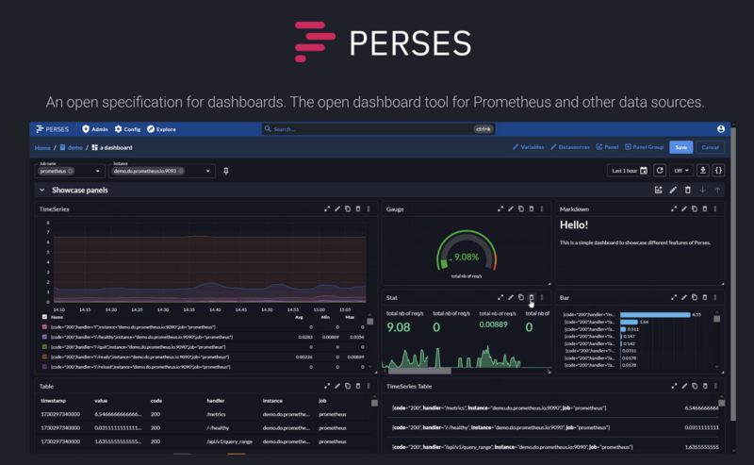Click the Bar panel vertical scrollbar thumb
Image resolution: width=754 pixels, height=465 pixels.
[716, 319]
